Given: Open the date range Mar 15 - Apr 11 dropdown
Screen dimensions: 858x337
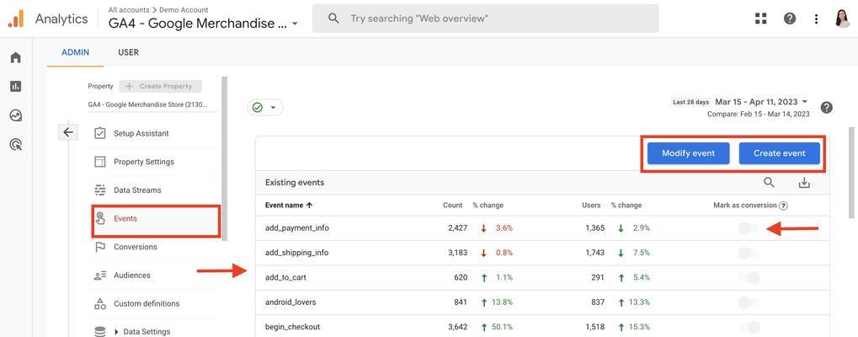Looking at the screenshot, I should click(761, 102).
